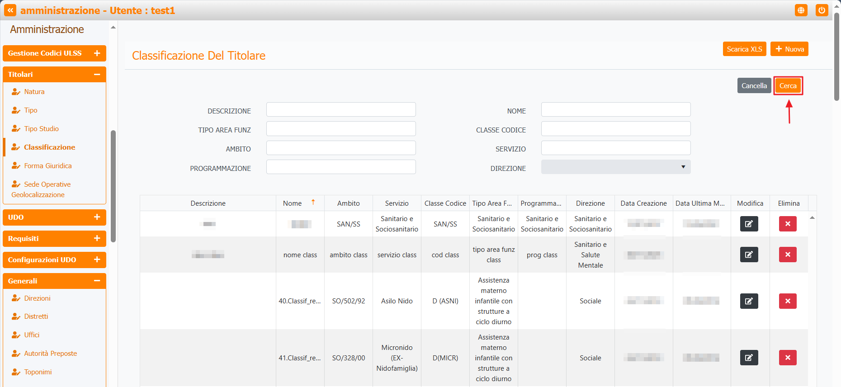Click the Nuova button
This screenshot has width=841, height=387.
click(x=789, y=49)
